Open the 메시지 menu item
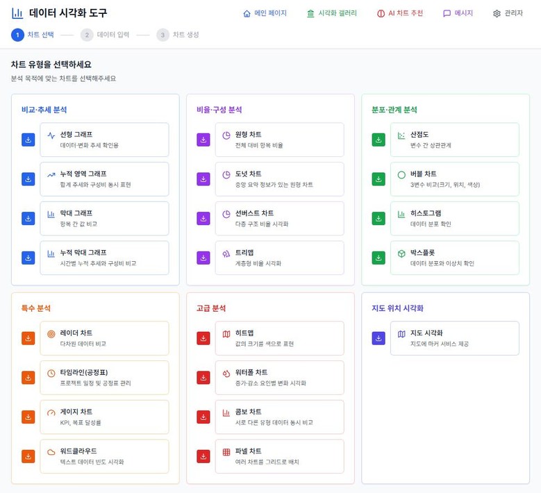The height and width of the screenshot is (493, 541). pos(458,13)
